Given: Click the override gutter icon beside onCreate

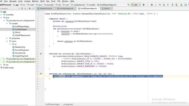Looking at the screenshot, I should pos(41,54).
